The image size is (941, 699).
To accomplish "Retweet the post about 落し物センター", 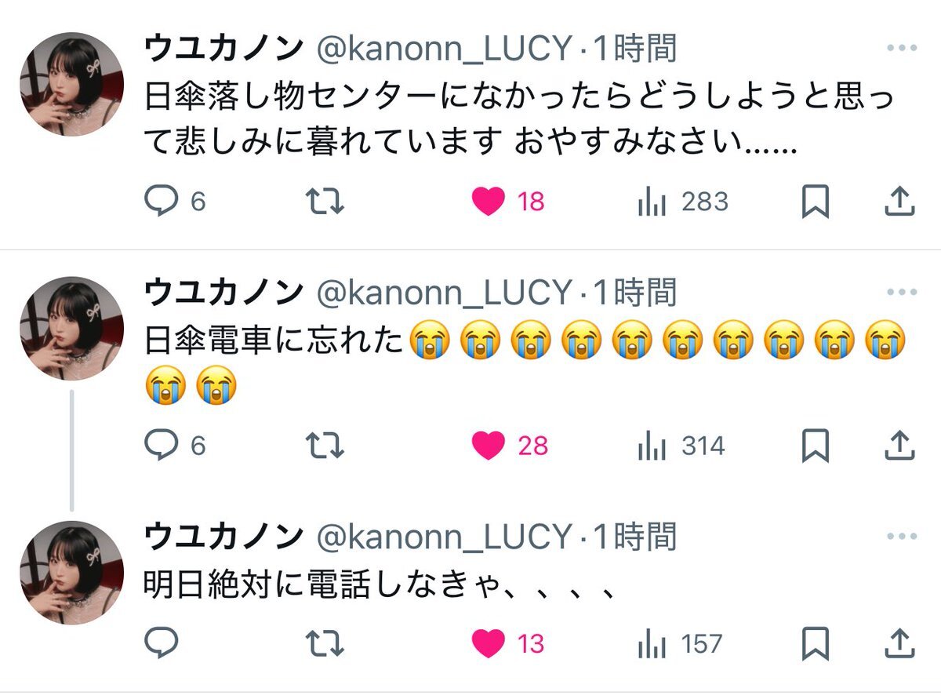I will click(x=324, y=202).
